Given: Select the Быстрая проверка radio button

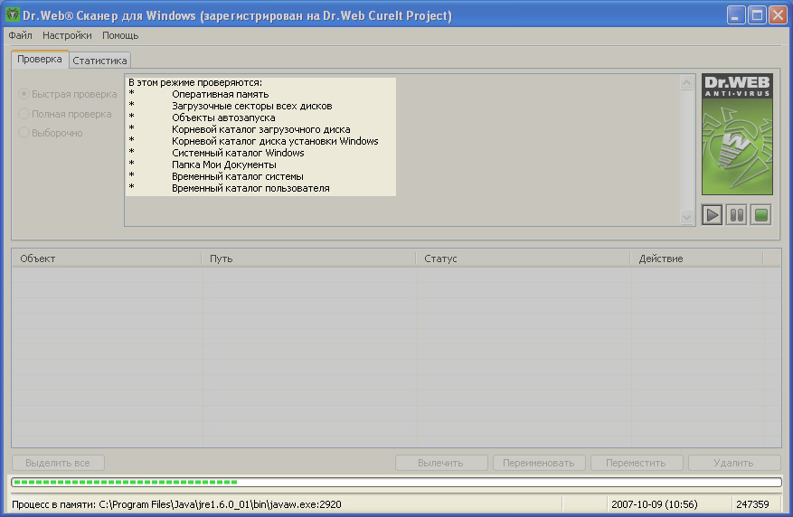Looking at the screenshot, I should (x=68, y=94).
